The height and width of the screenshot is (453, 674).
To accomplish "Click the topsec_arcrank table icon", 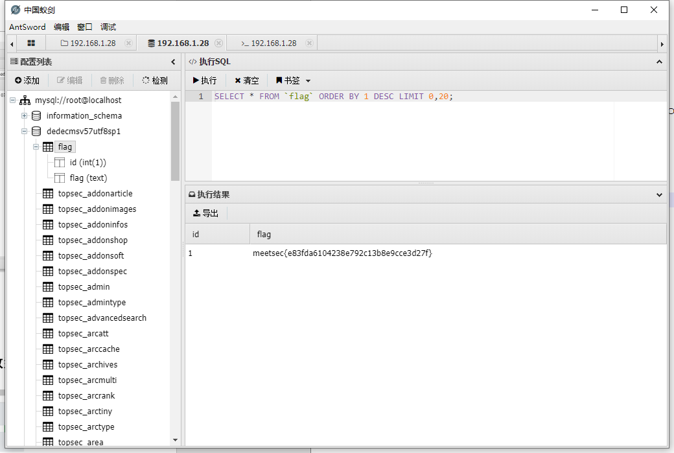I will tap(48, 396).
